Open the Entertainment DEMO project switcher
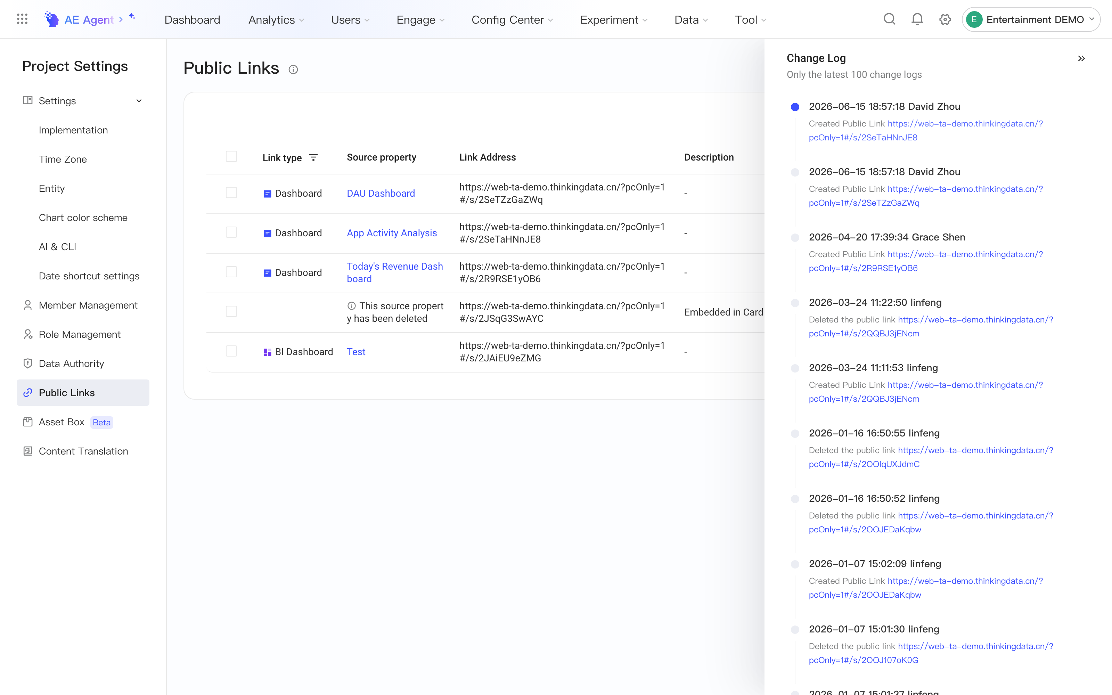 click(x=1031, y=19)
